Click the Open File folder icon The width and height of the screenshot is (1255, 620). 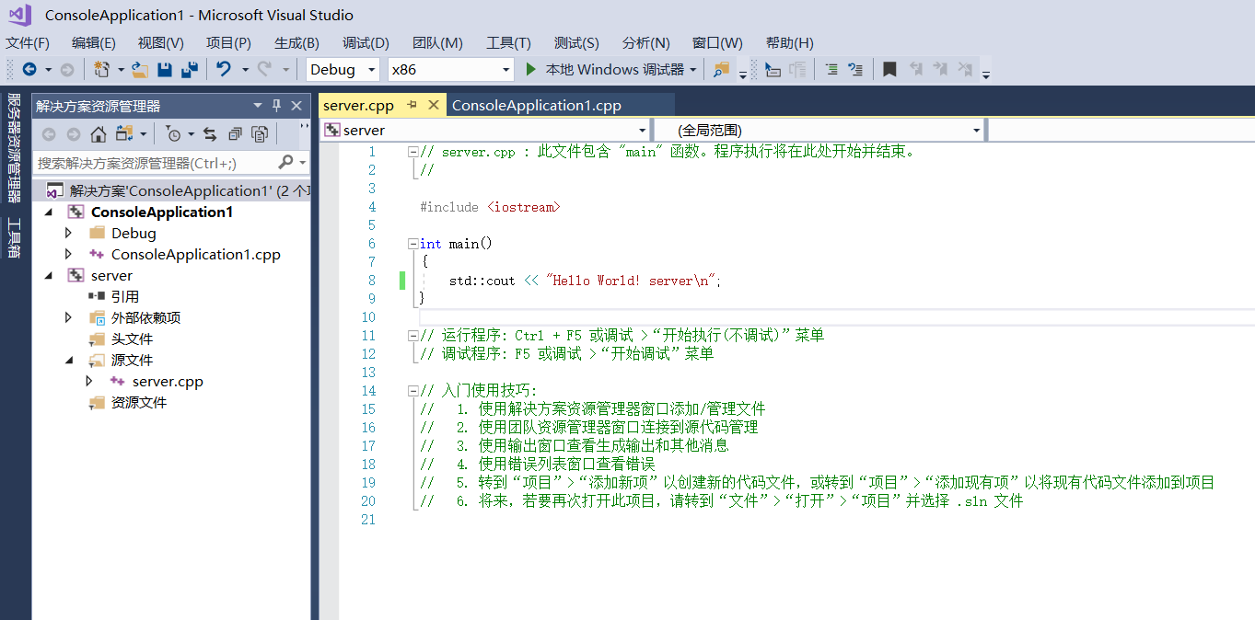pos(140,70)
